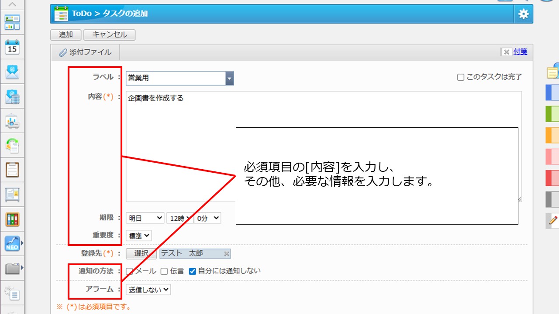Click the 選択 button for 登録先
The height and width of the screenshot is (314, 559).
pyautogui.click(x=141, y=254)
